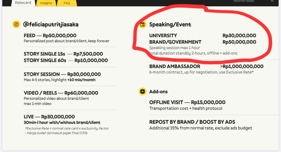Click the BRAND/GOVERNMENT speaking rate row
Screen dimensions: 281x152
click(x=203, y=42)
